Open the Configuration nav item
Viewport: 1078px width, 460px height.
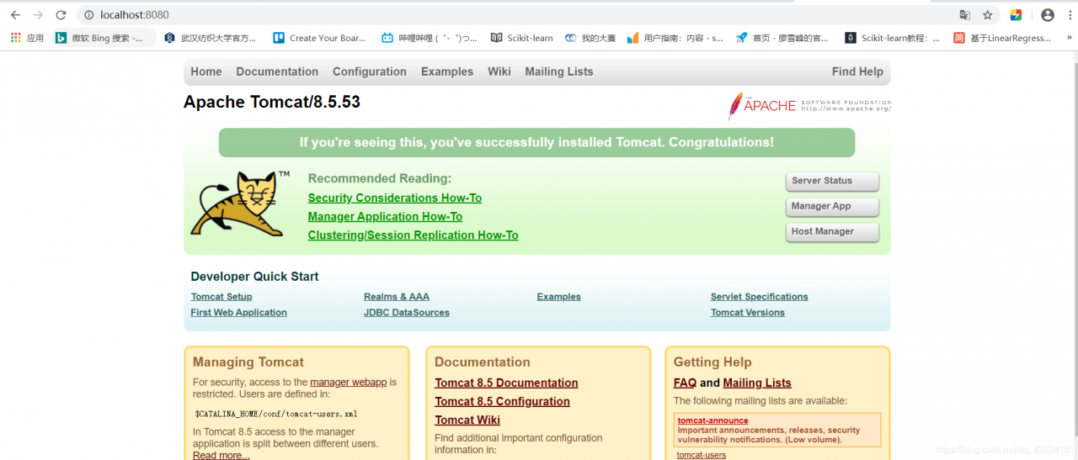(x=370, y=71)
